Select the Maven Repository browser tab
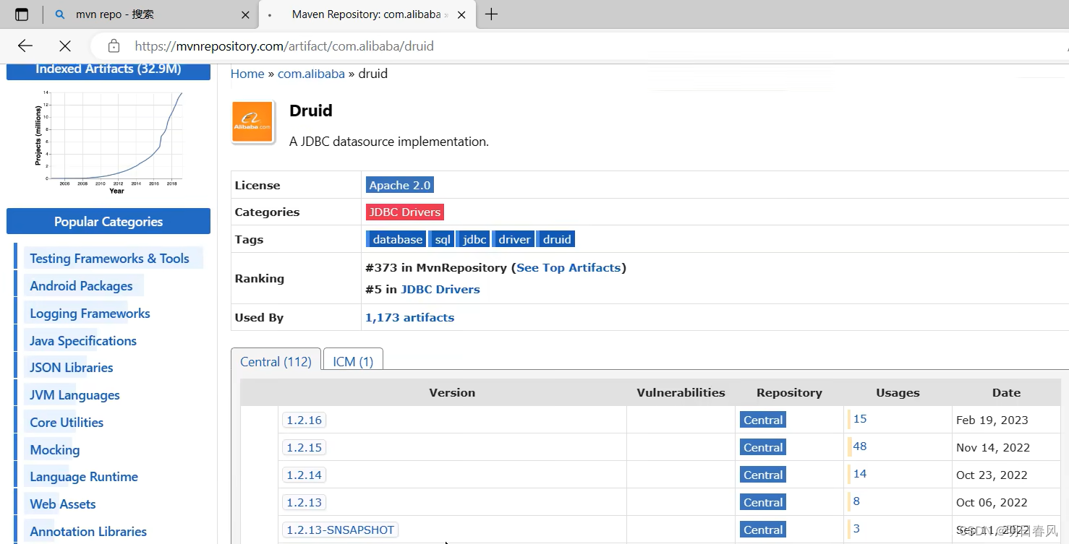This screenshot has width=1069, height=544. (x=367, y=14)
